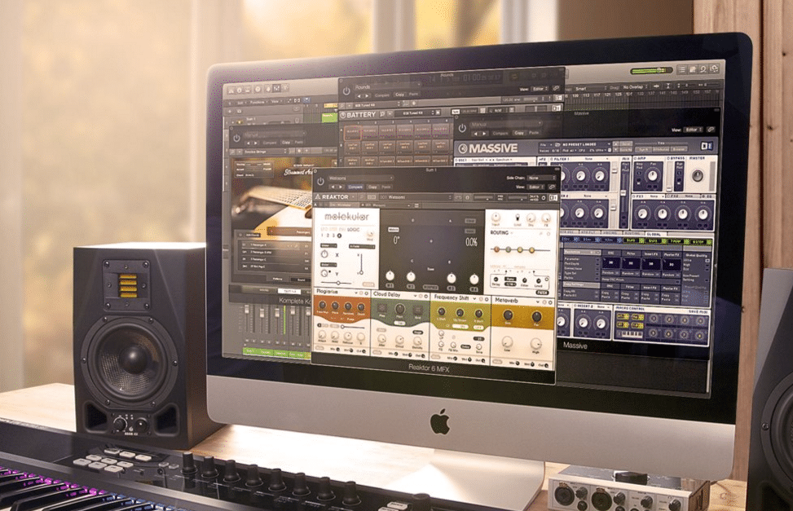Viewport: 793px width, 511px height.
Task: Switch to the LOGIC modulator tab in Molekular
Action: coord(354,230)
